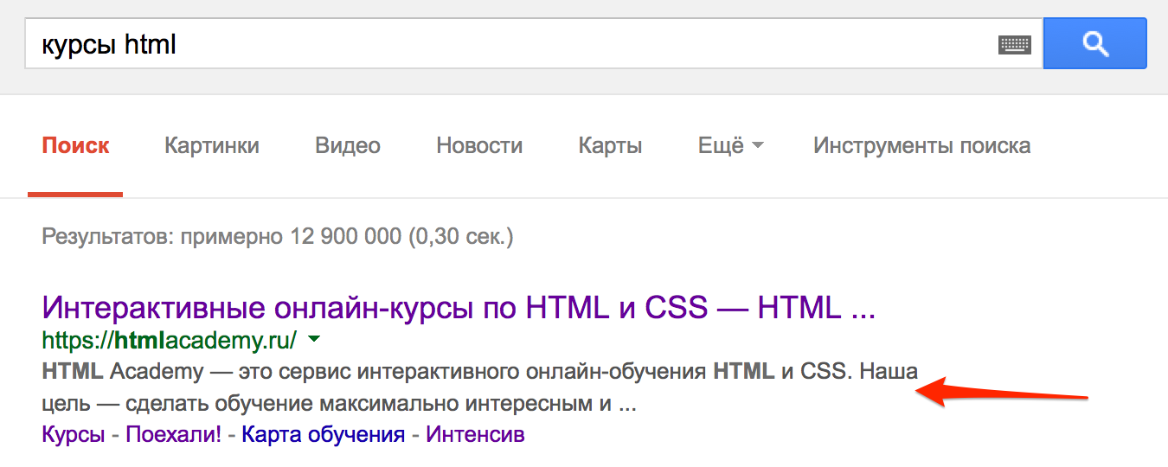Select the Поиск tab
Image resolution: width=1168 pixels, height=467 pixels.
(75, 145)
